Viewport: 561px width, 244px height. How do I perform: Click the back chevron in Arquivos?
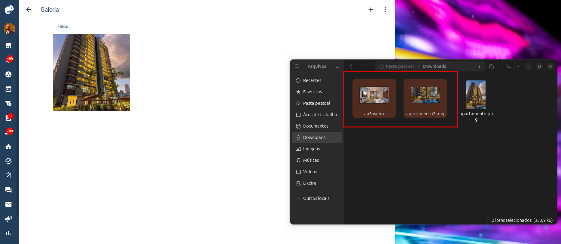coord(351,66)
